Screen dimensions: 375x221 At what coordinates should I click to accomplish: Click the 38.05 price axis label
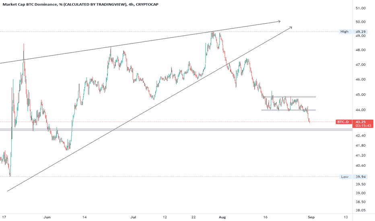(361, 210)
